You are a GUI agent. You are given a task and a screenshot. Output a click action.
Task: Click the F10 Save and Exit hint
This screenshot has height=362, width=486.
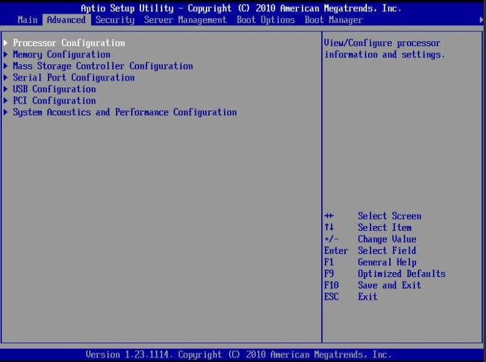(x=372, y=285)
